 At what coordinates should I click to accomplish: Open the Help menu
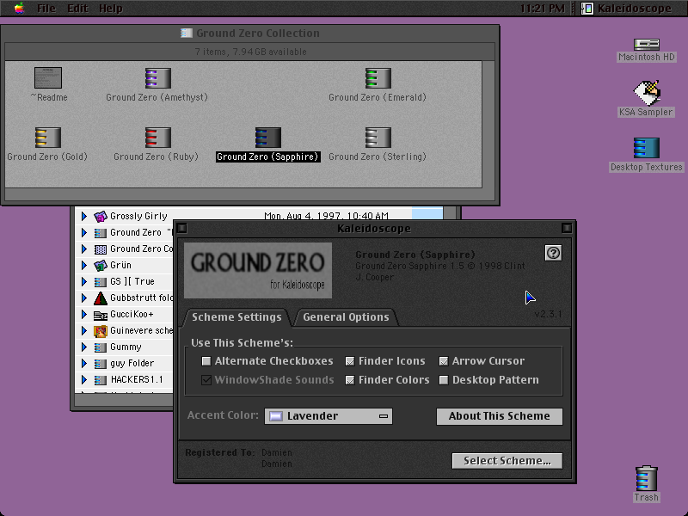pyautogui.click(x=111, y=9)
